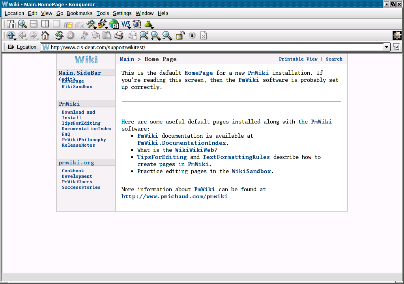The height and width of the screenshot is (284, 404).
Task: Split the view top/bottom
Action: (34, 24)
